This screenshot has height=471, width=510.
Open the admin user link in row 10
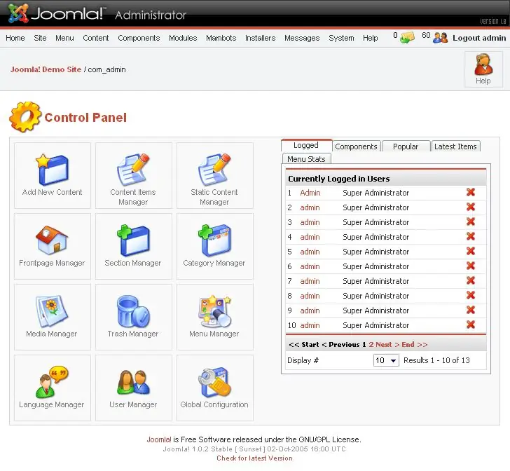click(x=310, y=325)
